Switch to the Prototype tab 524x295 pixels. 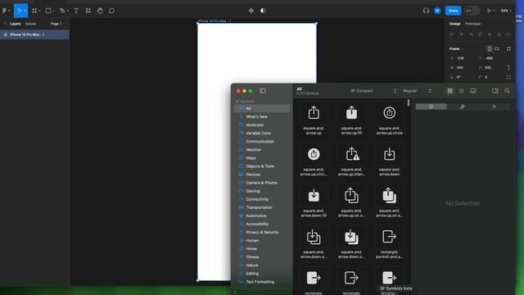(x=472, y=24)
